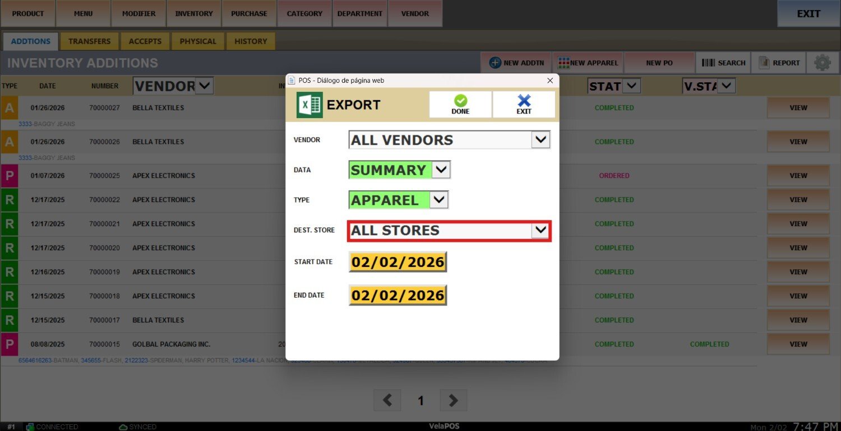The image size is (841, 431).
Task: Click the END DATE field
Action: (x=398, y=296)
